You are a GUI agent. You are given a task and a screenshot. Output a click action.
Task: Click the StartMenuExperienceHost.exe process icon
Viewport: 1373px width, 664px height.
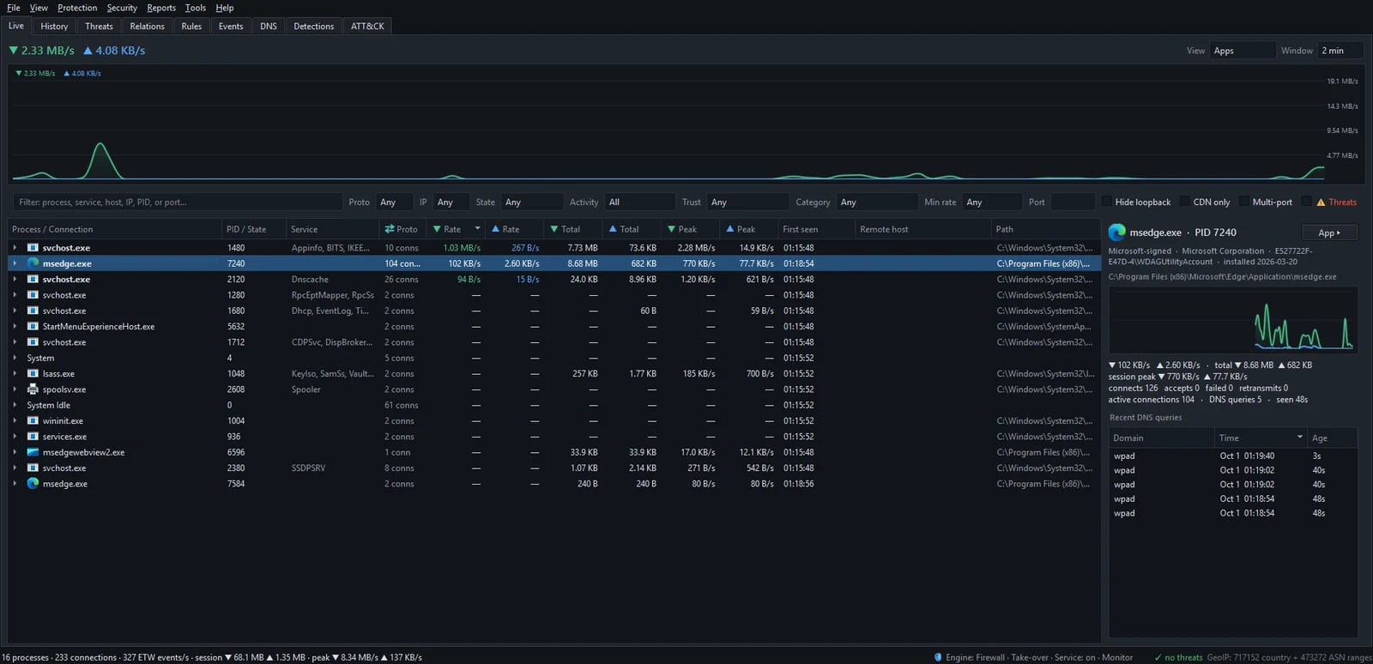click(x=33, y=327)
